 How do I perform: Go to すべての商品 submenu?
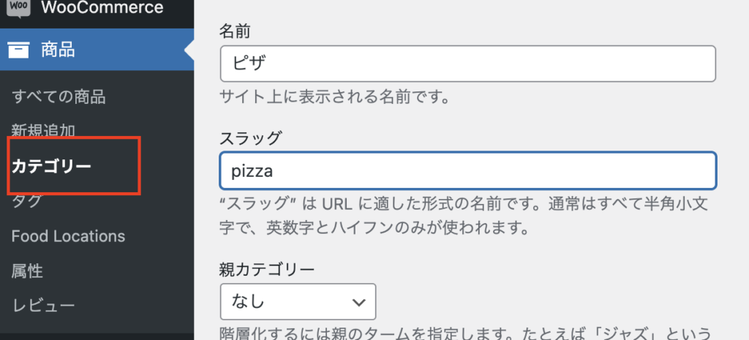pos(59,96)
